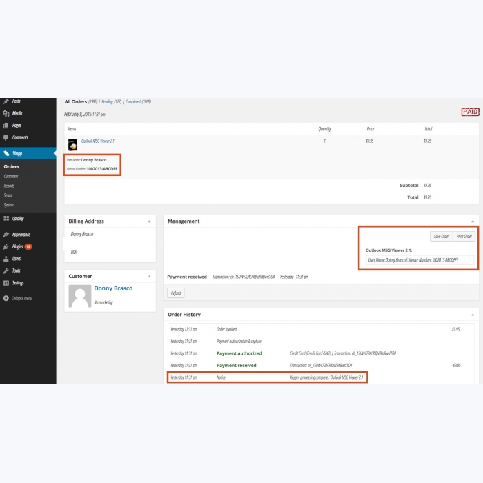
Task: Click the Items column header
Action: click(x=72, y=129)
